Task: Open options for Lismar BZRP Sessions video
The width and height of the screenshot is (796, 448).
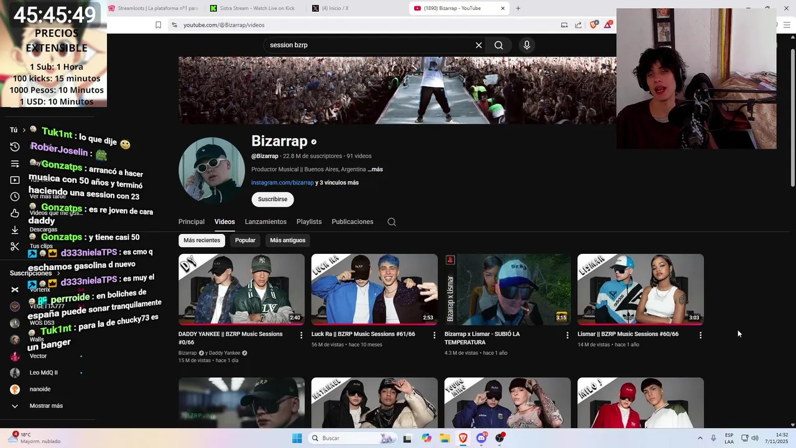Action: [x=700, y=335]
